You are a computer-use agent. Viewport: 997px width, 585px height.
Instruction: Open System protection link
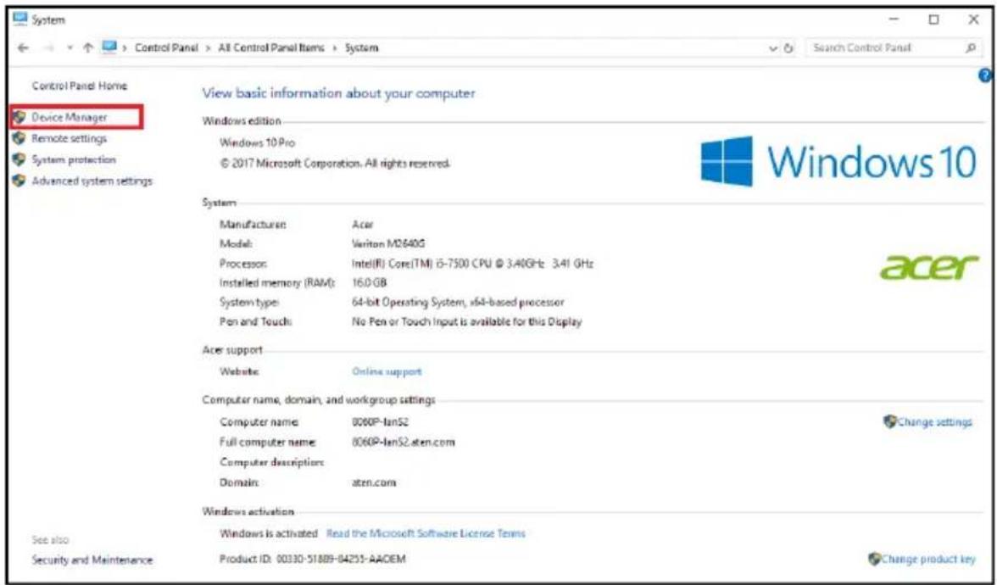pos(74,159)
